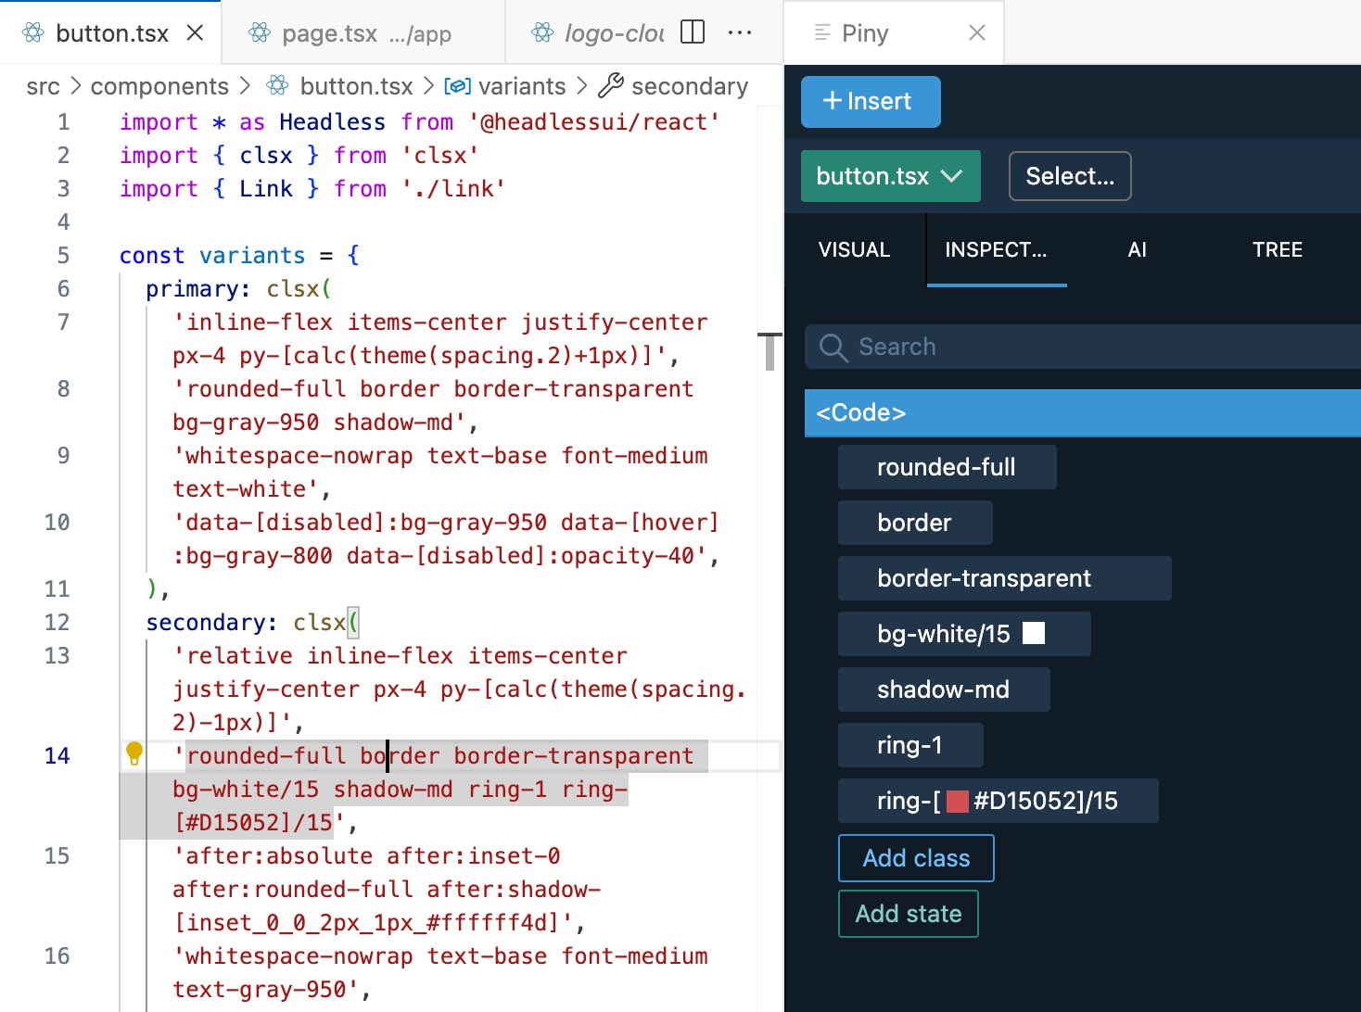Click the search magnifier icon
The image size is (1361, 1012).
click(x=833, y=348)
